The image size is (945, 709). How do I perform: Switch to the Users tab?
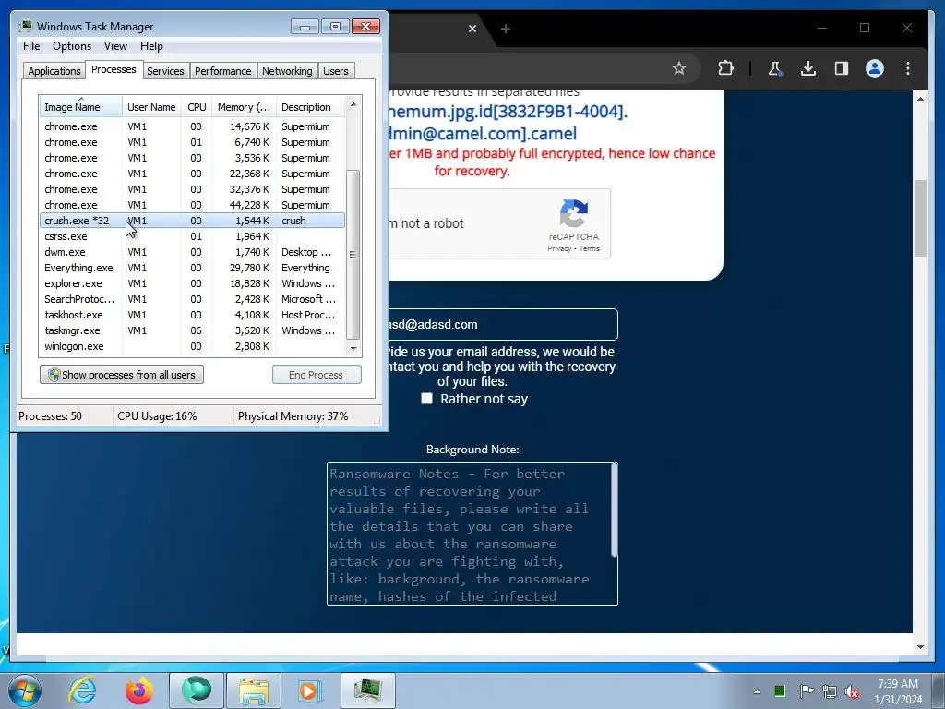335,71
